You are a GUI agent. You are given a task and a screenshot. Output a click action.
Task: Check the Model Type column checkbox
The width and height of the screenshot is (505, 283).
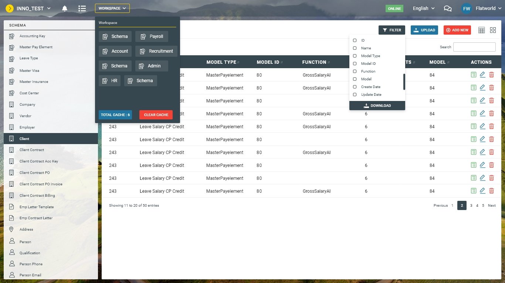[355, 56]
